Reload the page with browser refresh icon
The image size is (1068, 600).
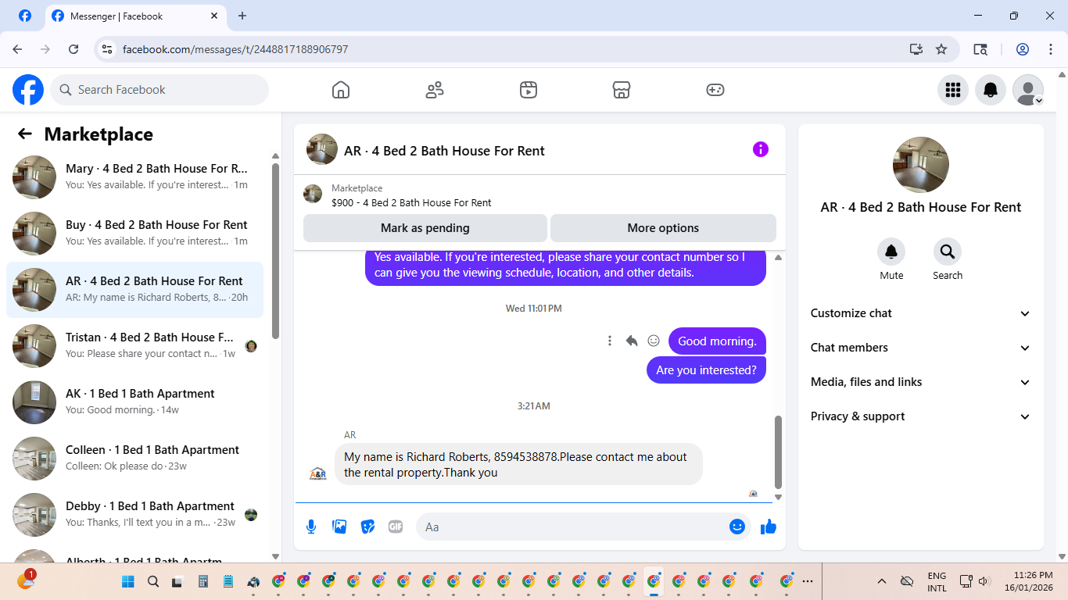(73, 49)
